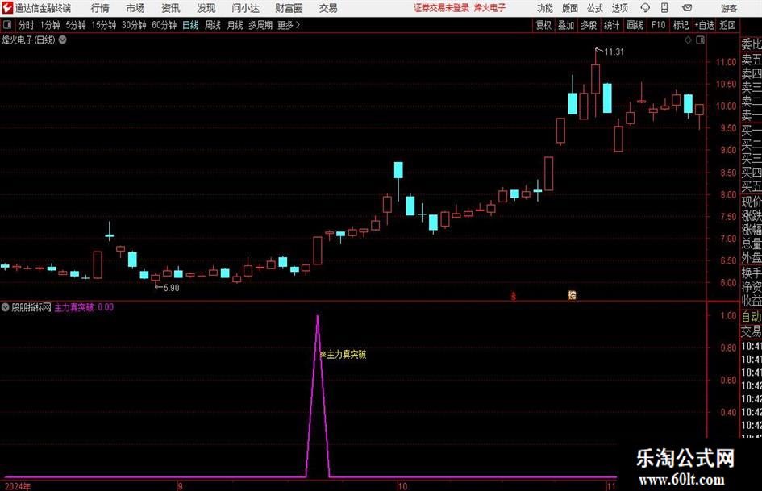
Task: Open the 市场 menu
Action: point(135,8)
